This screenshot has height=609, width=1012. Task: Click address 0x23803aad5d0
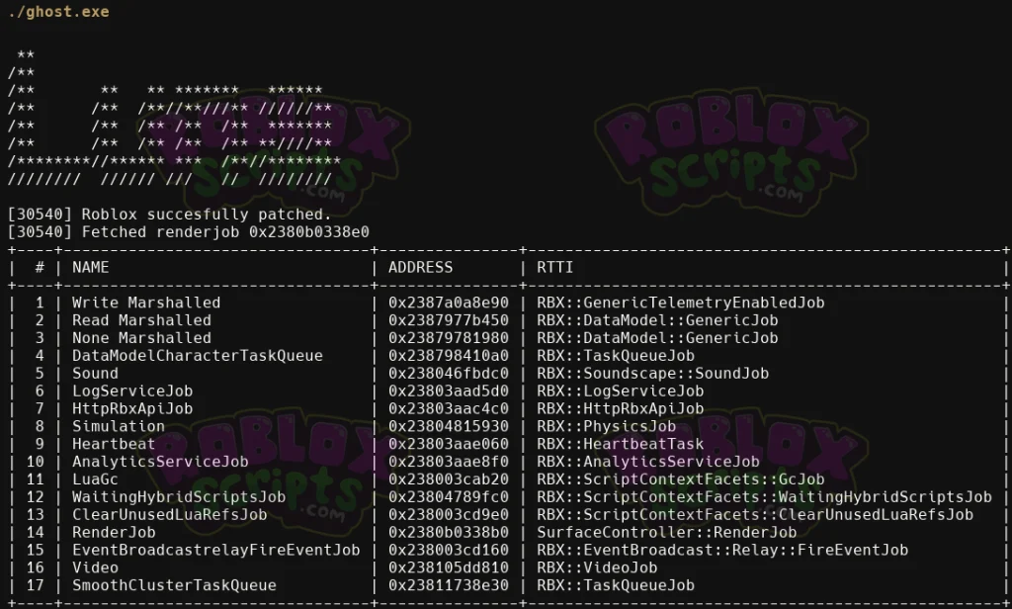(x=448, y=391)
